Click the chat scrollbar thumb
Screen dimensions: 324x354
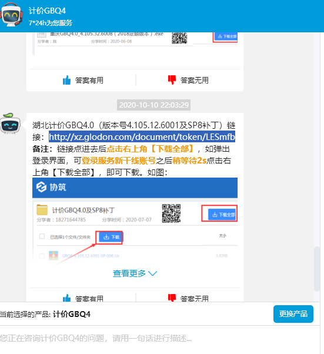(317, 269)
